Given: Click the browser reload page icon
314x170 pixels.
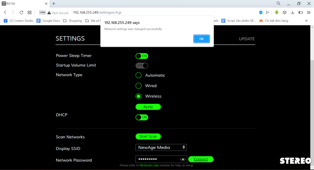Looking at the screenshot, I should [x=21, y=13].
